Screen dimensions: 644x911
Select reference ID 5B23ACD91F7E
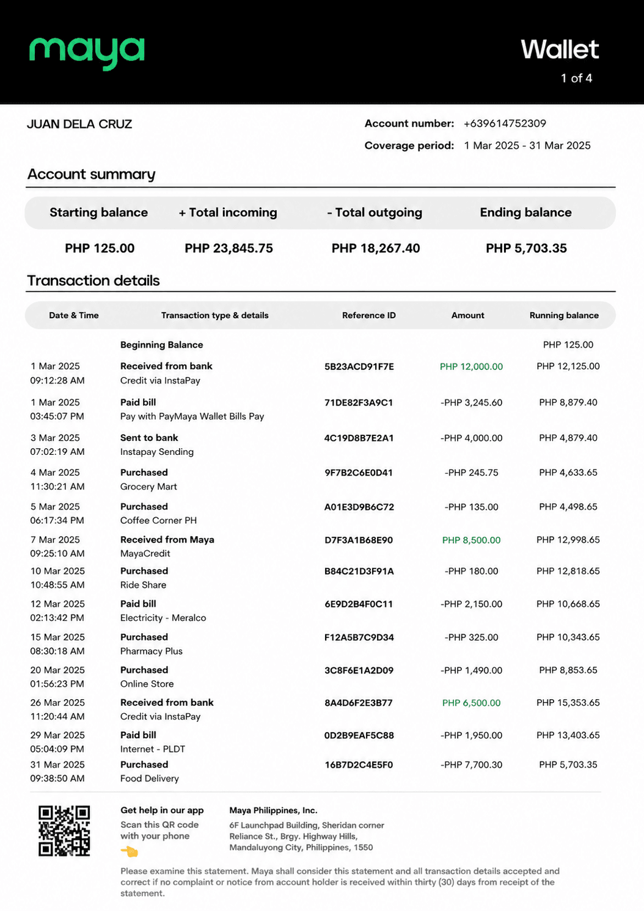click(359, 366)
